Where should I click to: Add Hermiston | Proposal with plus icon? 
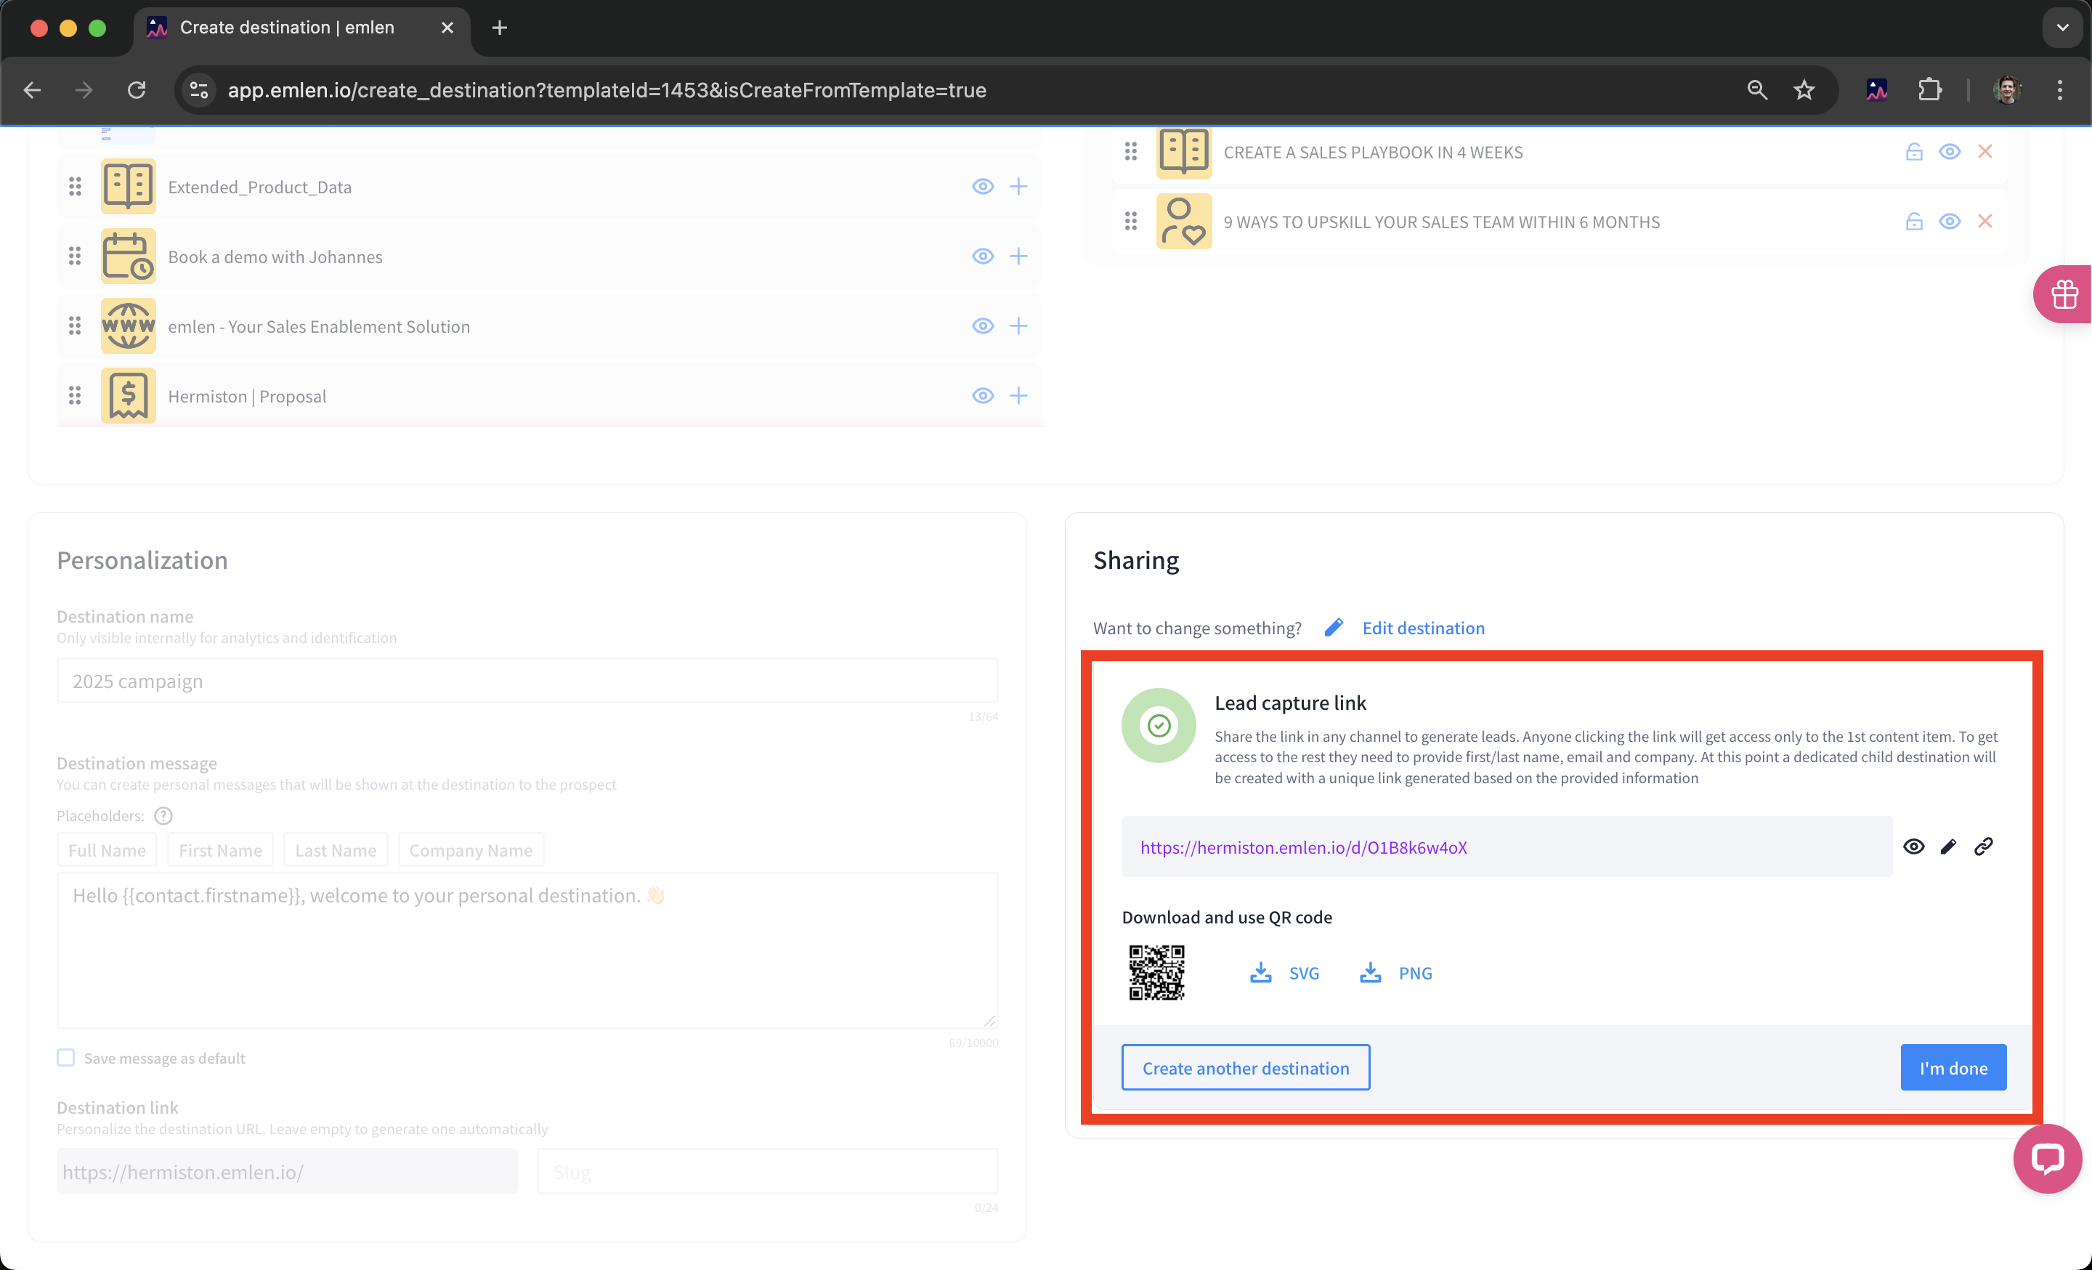pyautogui.click(x=1018, y=395)
